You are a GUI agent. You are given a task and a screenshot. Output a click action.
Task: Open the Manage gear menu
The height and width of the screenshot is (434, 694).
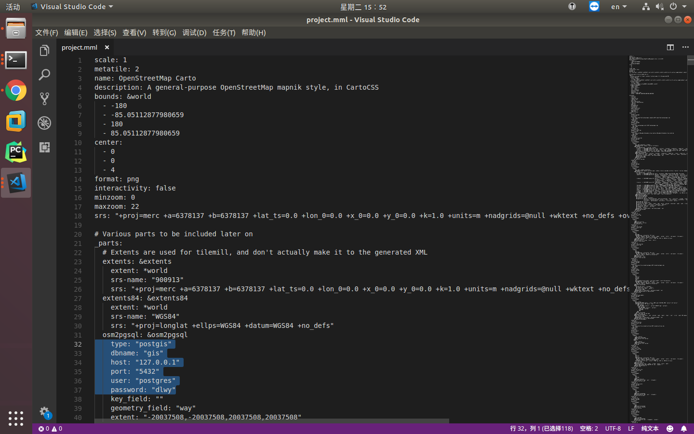coord(44,411)
